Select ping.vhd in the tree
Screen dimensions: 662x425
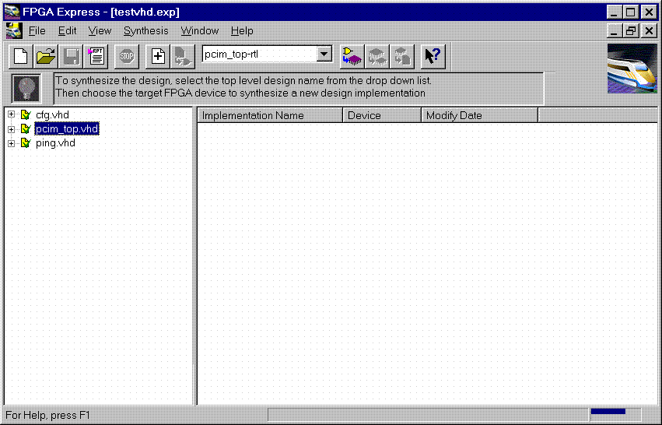click(55, 142)
